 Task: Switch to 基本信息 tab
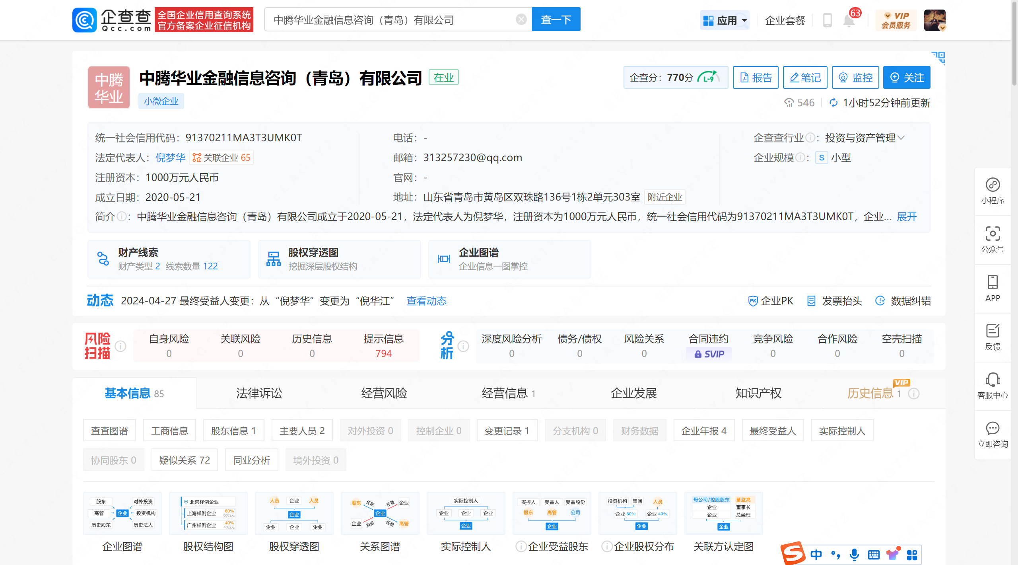click(x=134, y=393)
